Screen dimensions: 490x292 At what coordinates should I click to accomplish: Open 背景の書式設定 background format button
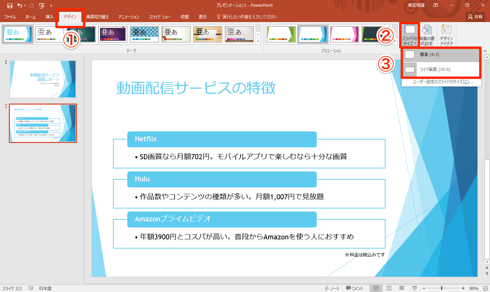click(427, 35)
